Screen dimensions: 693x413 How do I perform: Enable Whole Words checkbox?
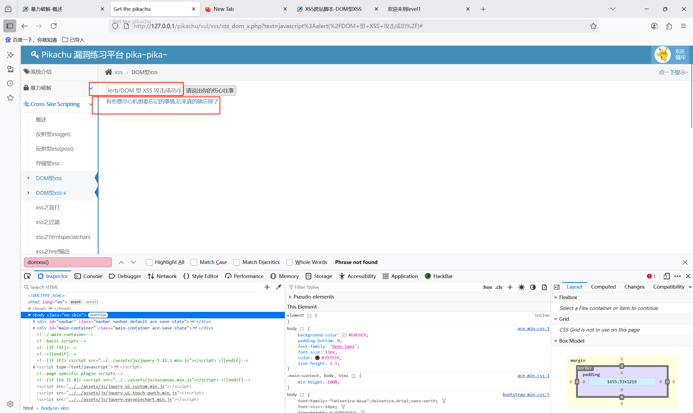point(289,262)
